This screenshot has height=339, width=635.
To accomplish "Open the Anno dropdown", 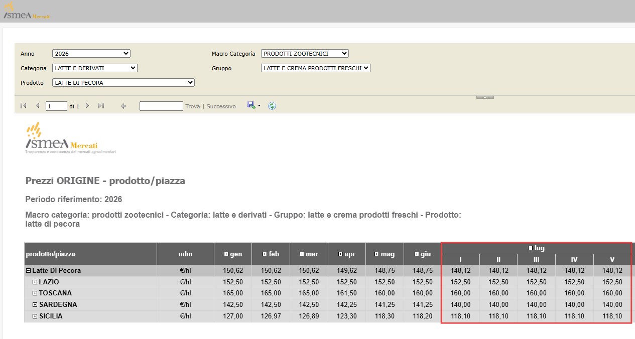I will (91, 53).
